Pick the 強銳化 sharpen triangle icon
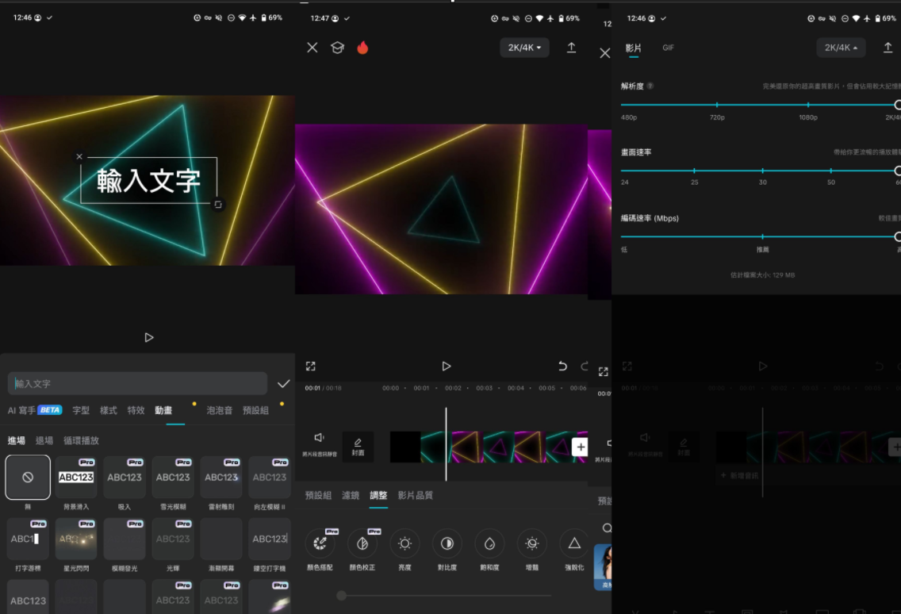 tap(574, 543)
